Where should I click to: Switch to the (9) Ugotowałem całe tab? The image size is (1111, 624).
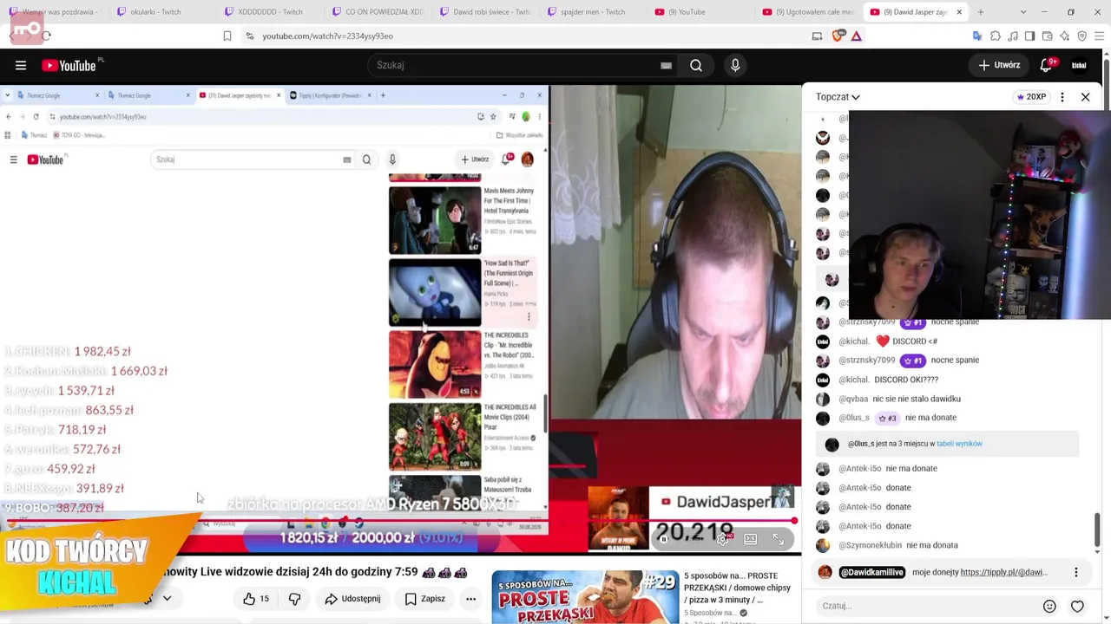tap(808, 12)
